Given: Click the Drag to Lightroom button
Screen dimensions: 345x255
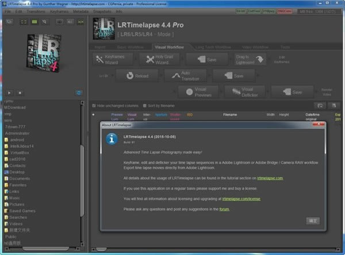Looking at the screenshot, I should point(250,60).
